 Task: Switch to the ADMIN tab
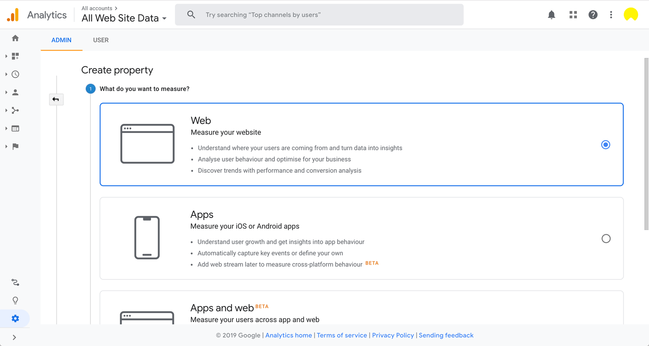pos(61,40)
